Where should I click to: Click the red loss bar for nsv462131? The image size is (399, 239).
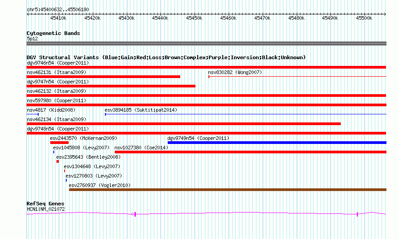coord(103,77)
